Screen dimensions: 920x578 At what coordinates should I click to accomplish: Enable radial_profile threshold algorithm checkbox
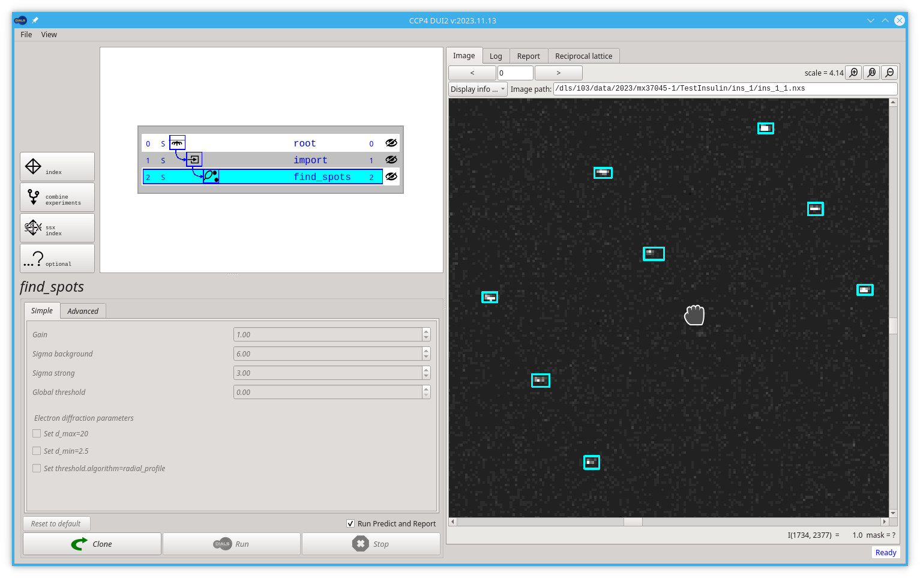(x=37, y=468)
